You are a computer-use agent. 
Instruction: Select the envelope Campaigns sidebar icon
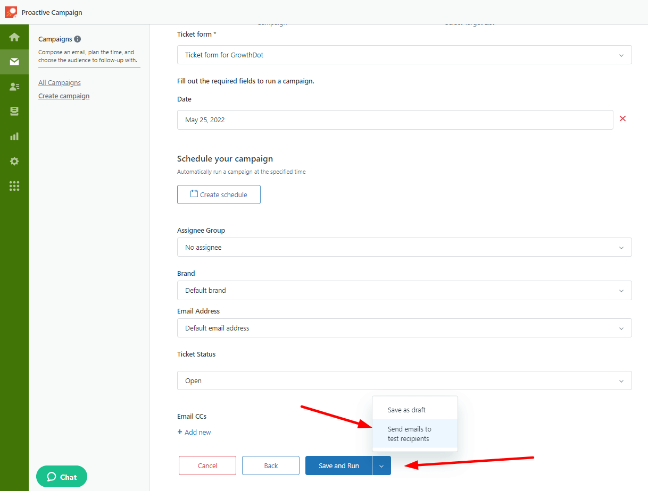[14, 62]
